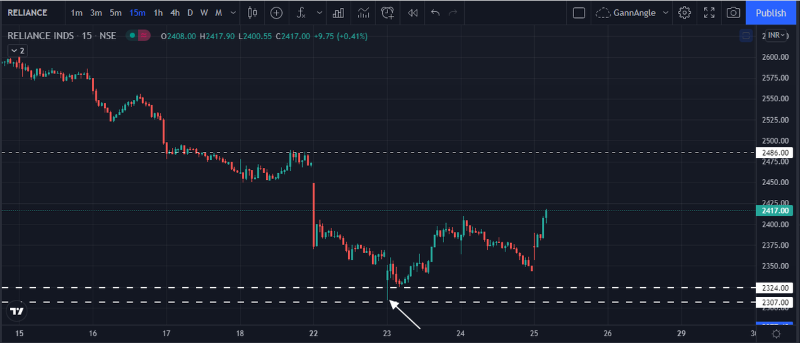Switch to the monthly M timeframe
The width and height of the screenshot is (800, 343).
(x=218, y=13)
